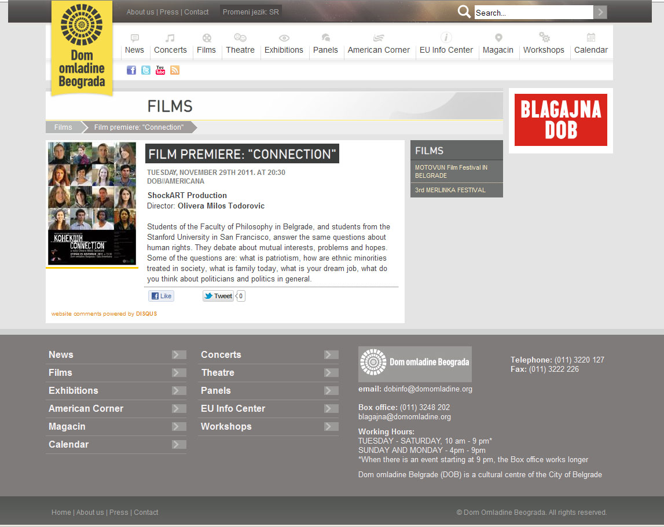Expand the footer Theatre arrow
The width and height of the screenshot is (664, 527).
[x=331, y=373]
